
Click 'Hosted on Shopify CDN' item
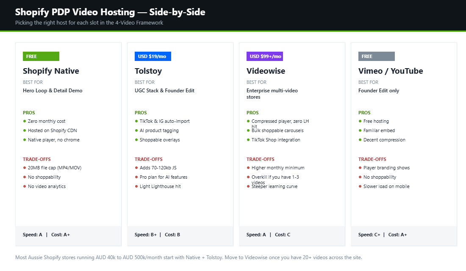coord(52,130)
